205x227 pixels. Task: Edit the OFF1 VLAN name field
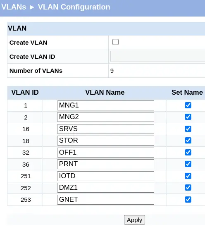106,153
